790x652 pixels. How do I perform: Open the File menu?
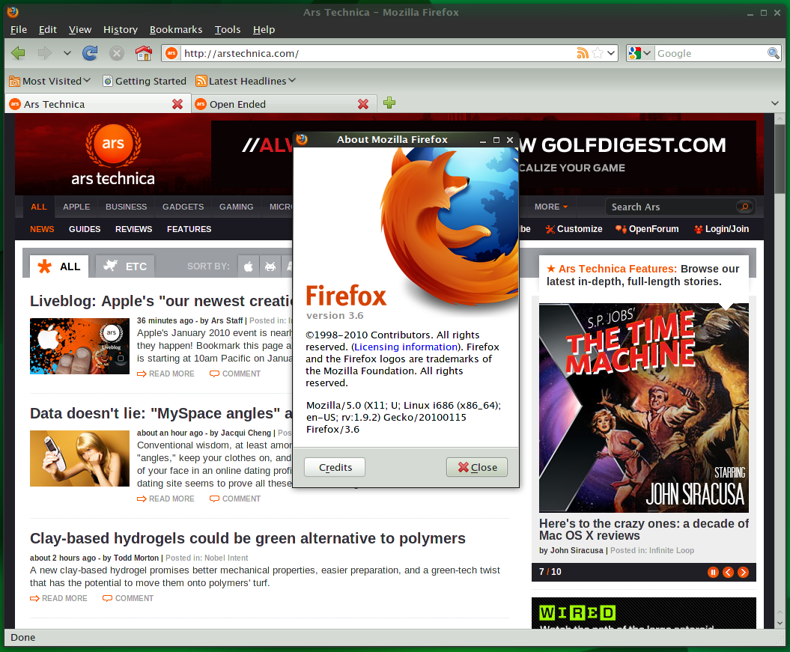tap(19, 30)
